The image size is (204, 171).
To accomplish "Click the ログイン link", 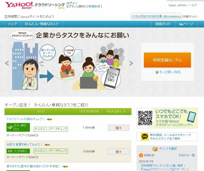I will point(72,3).
